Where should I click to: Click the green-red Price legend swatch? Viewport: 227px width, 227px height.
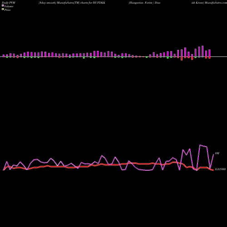[3, 9]
